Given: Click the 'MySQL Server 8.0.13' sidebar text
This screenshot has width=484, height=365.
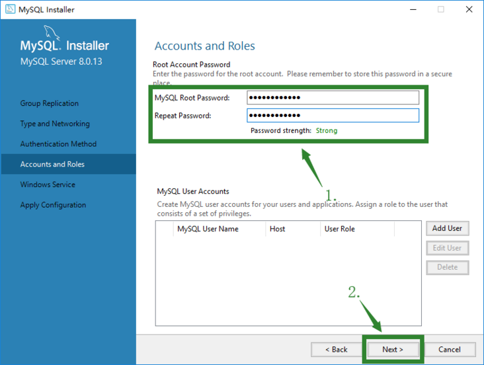Looking at the screenshot, I should point(61,61).
